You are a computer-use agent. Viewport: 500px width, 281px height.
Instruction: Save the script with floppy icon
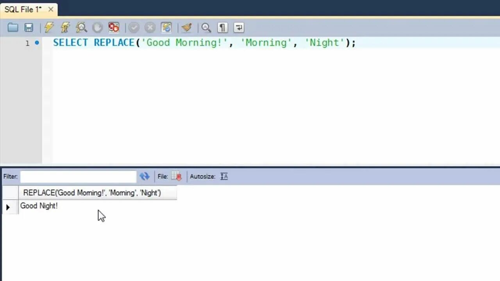click(29, 27)
